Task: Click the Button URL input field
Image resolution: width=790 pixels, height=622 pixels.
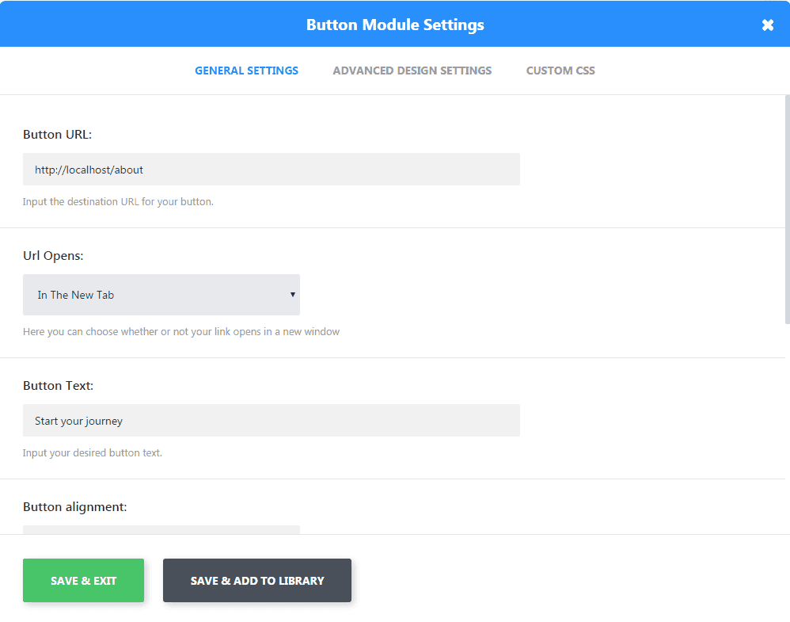Action: pyautogui.click(x=271, y=170)
